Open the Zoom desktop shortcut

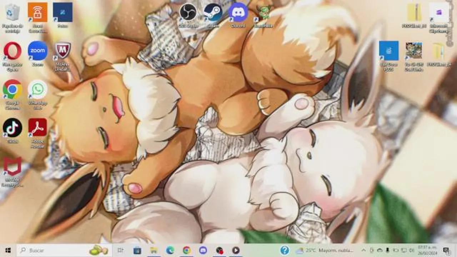click(37, 54)
